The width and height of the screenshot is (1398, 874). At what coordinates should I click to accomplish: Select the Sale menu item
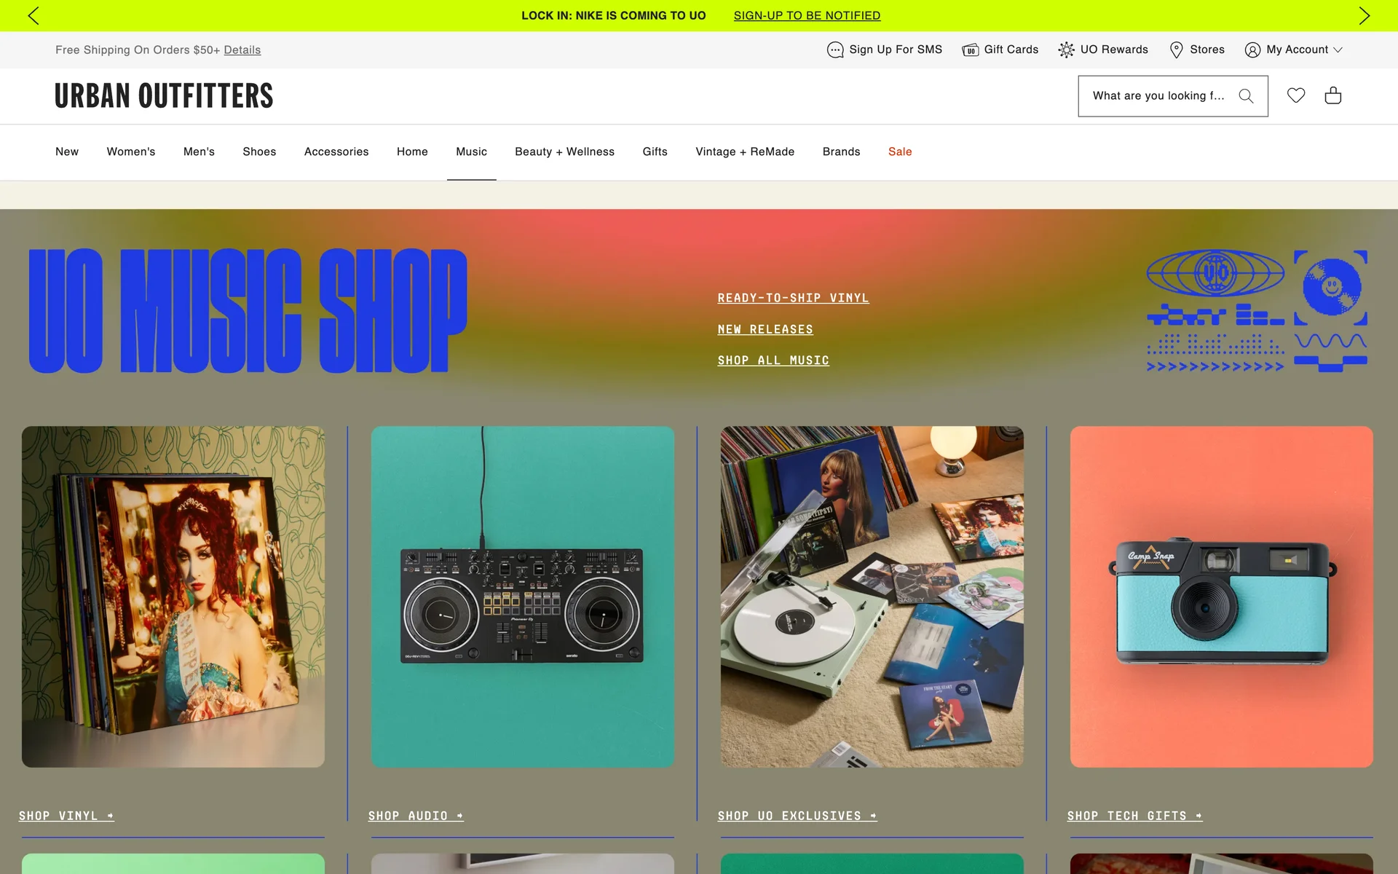click(900, 151)
